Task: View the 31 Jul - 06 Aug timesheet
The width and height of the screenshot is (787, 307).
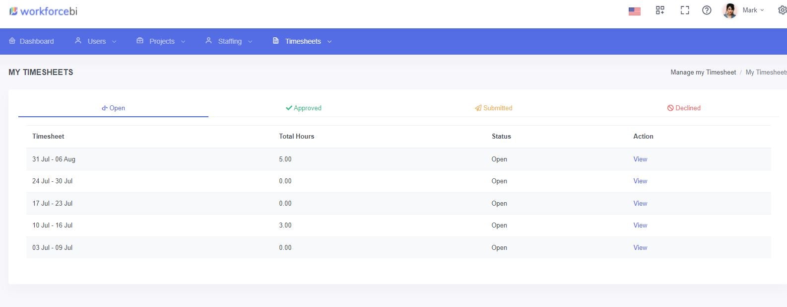Action: coord(640,159)
